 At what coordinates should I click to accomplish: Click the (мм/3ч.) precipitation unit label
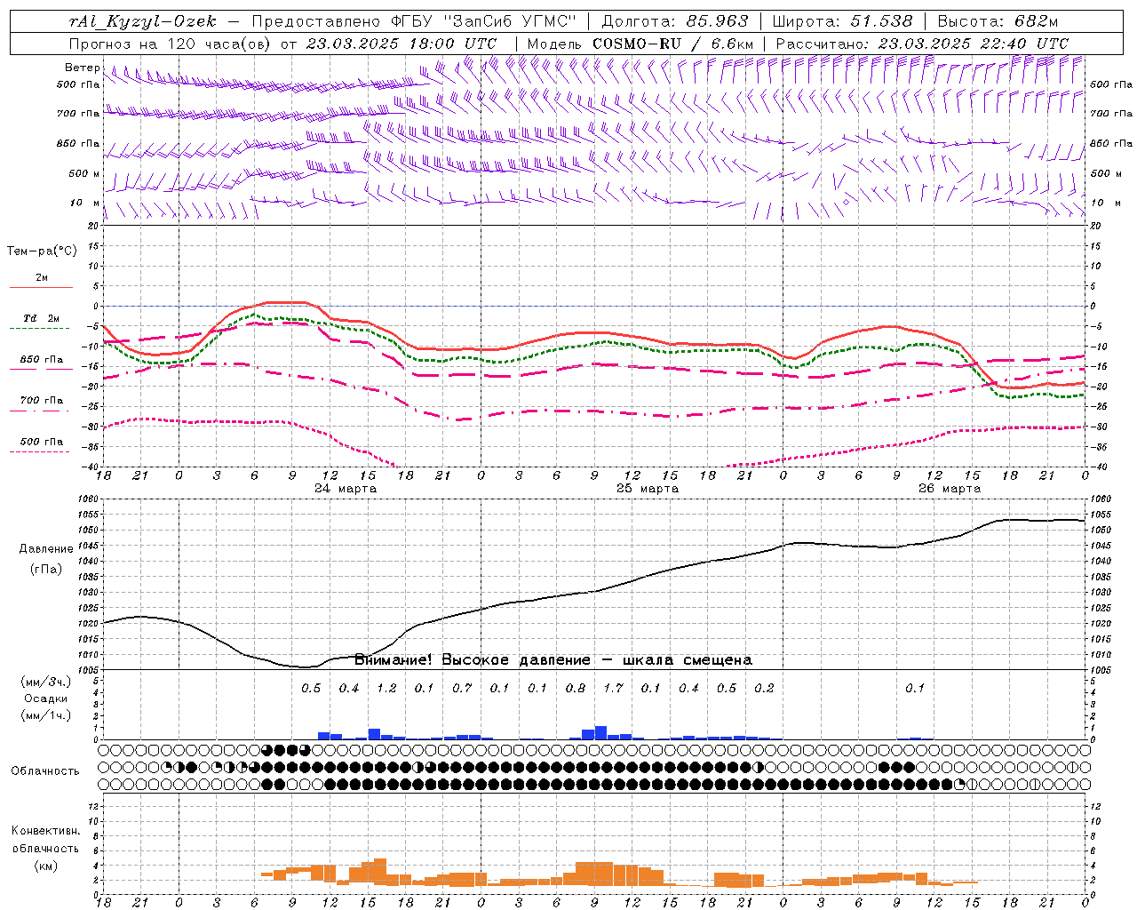click(46, 682)
